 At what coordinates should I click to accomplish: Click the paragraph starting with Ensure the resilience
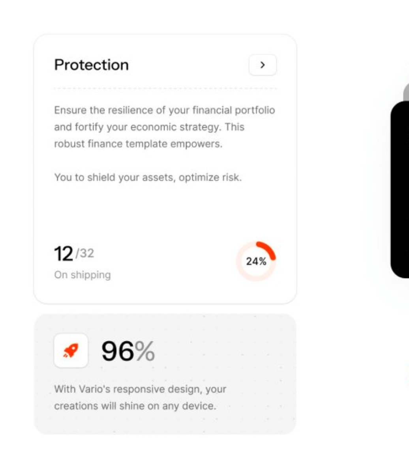(164, 127)
